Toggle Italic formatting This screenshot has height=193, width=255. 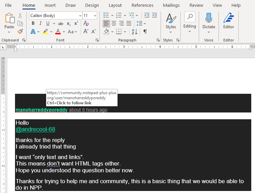tap(41, 23)
